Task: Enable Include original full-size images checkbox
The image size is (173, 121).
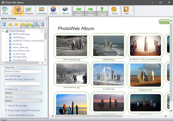Action: click(6, 115)
